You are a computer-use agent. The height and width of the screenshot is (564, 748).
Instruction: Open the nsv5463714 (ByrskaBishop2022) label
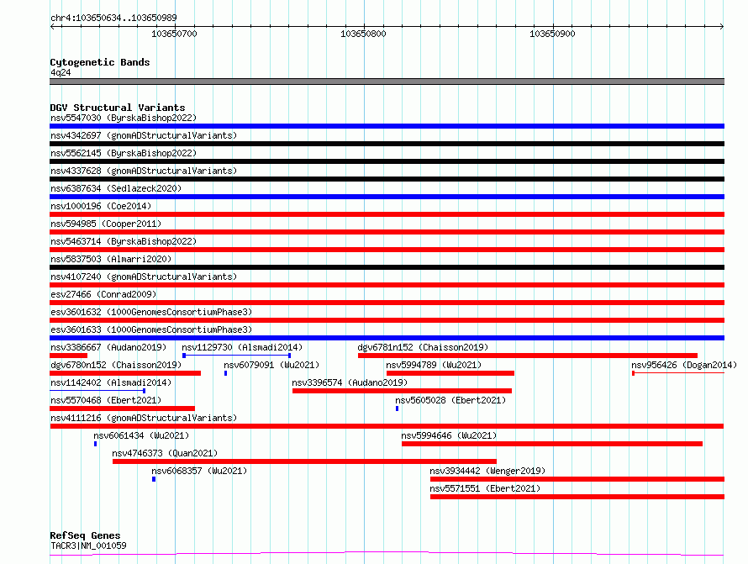[x=124, y=241]
